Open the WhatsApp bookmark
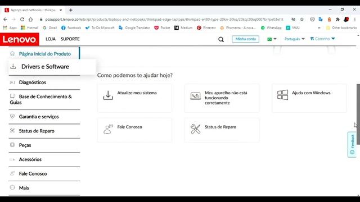Image resolution: width=360 pixels, height=202 pixels. click(271, 27)
